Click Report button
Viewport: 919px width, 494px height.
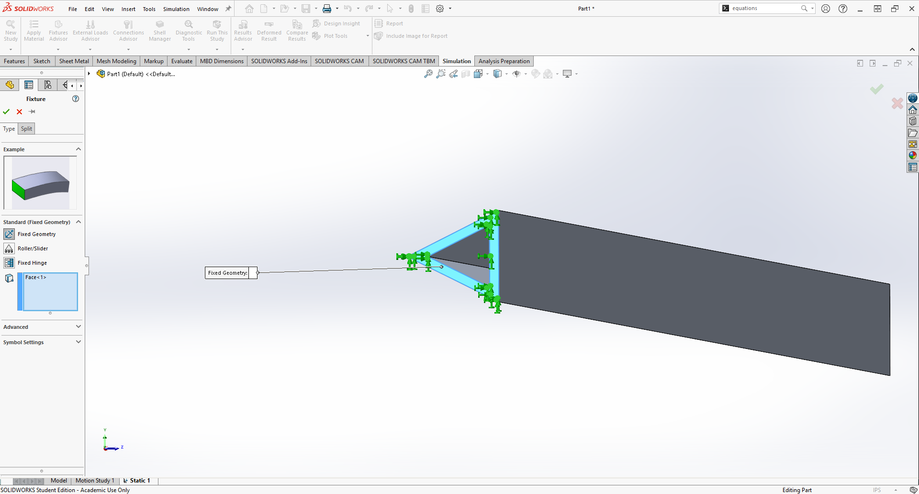tap(389, 23)
